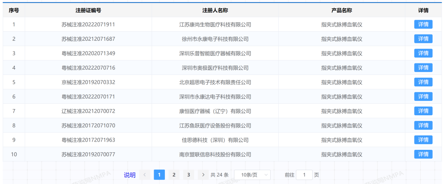445x184 pixels.
Task: Click 指夹式脉搏血氧仪 in row 5
Action: point(342,82)
